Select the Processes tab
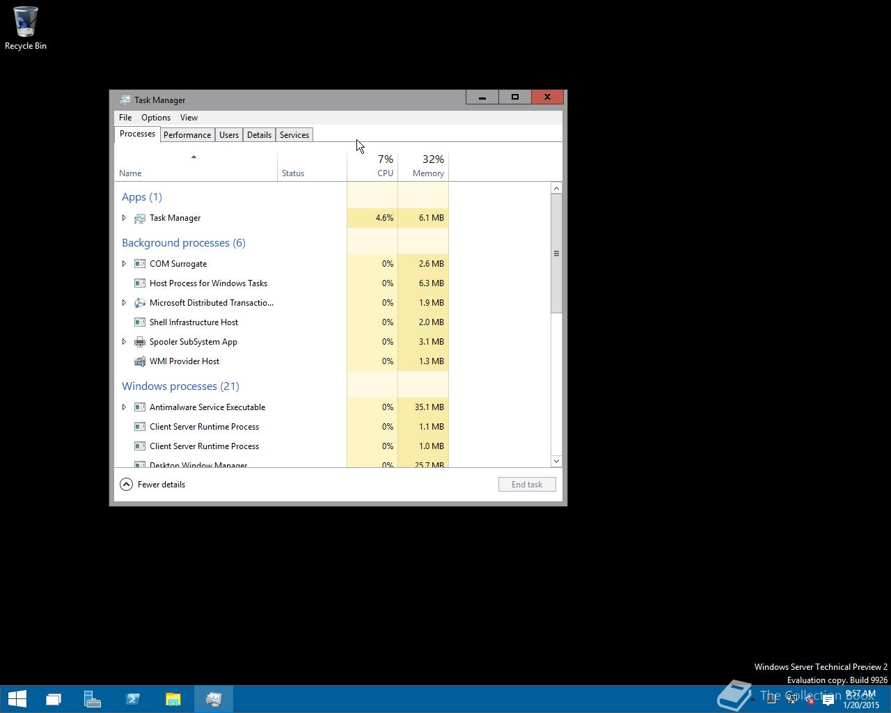The height and width of the screenshot is (713, 891). 137,134
